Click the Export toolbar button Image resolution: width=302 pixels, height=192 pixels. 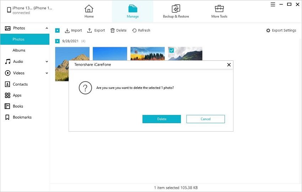tap(96, 31)
